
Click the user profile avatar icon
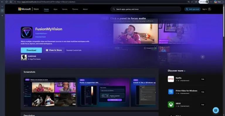point(209,9)
